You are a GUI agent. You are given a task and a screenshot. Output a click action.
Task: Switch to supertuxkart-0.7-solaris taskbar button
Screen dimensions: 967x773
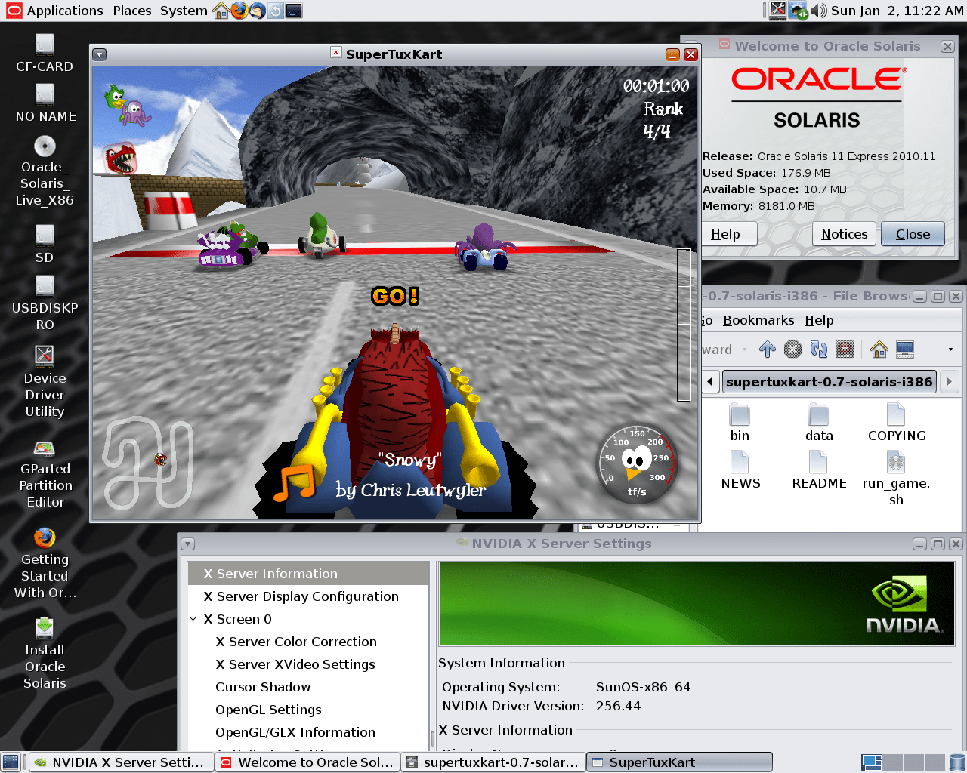coord(493,762)
